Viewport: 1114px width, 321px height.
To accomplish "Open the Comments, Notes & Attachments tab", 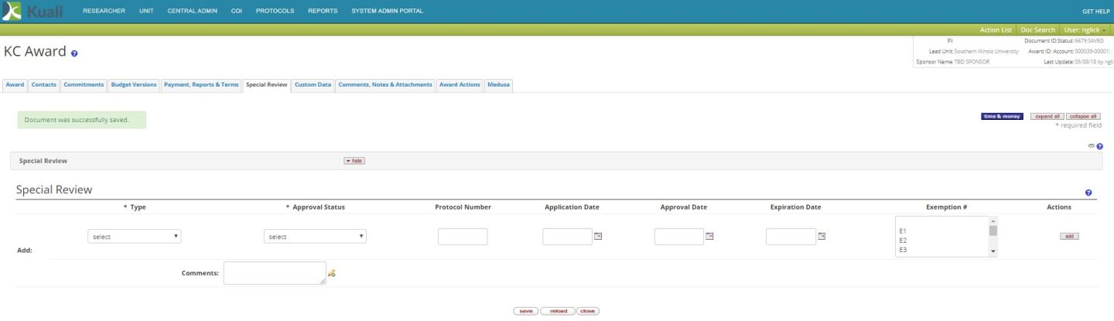I will tap(385, 84).
